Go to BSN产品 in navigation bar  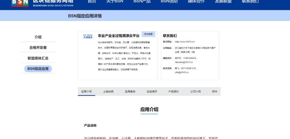click(x=142, y=2)
